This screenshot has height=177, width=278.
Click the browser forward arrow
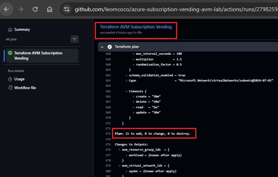point(21,9)
